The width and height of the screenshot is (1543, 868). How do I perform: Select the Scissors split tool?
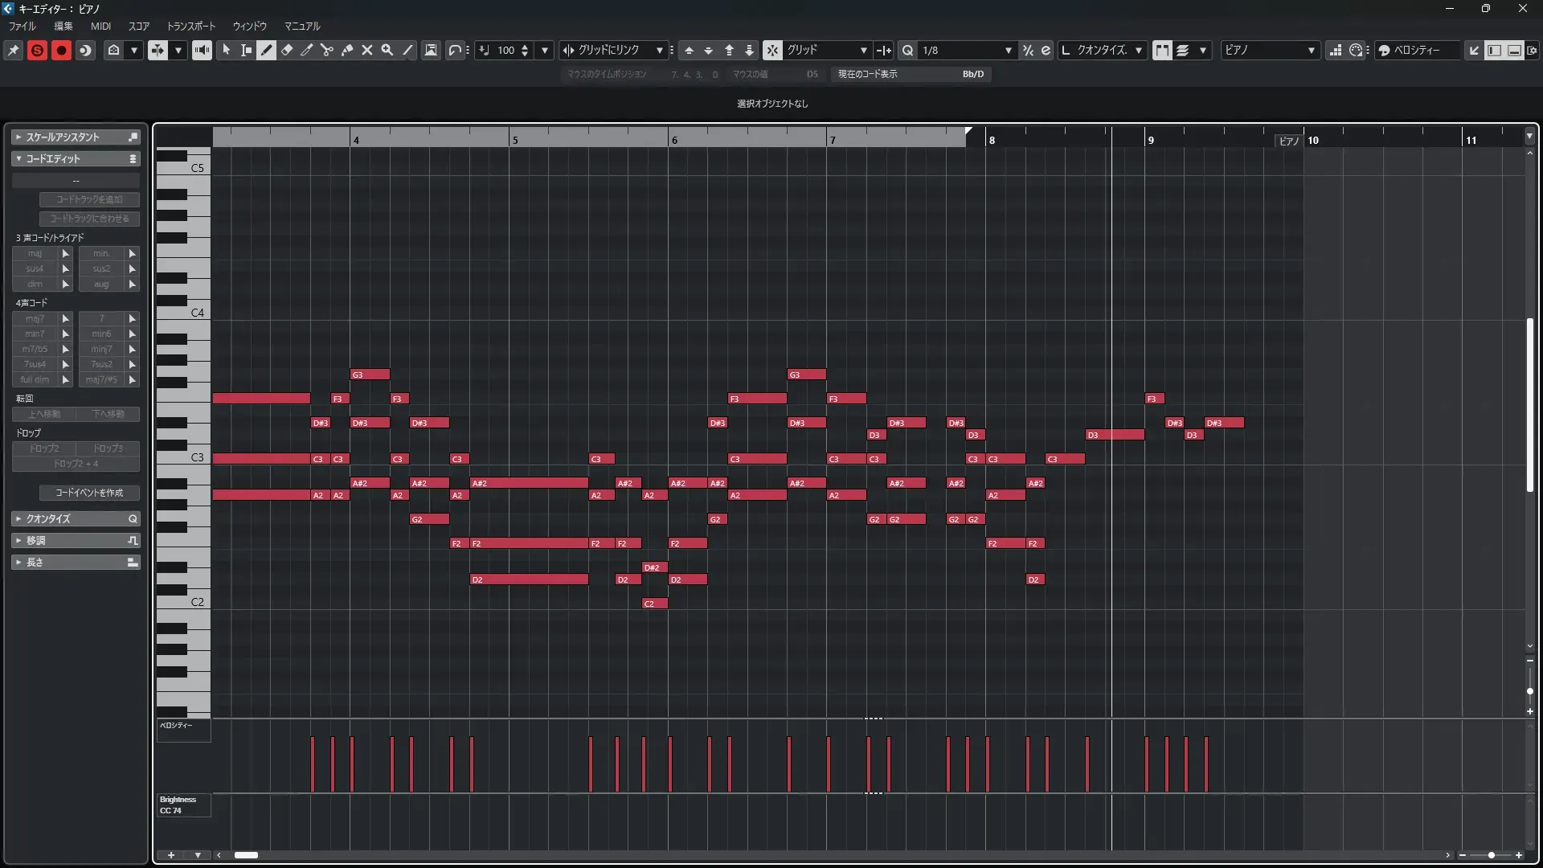326,50
